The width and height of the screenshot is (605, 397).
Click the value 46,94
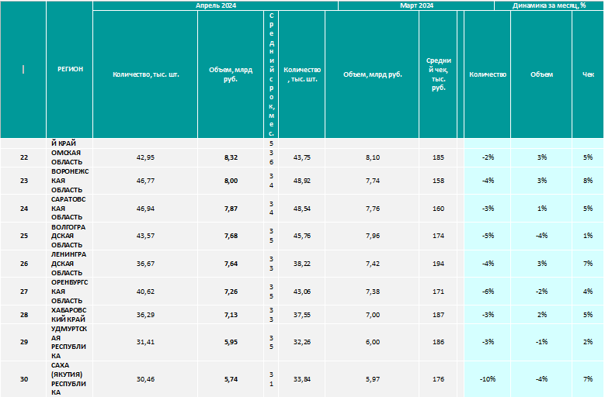click(x=145, y=209)
